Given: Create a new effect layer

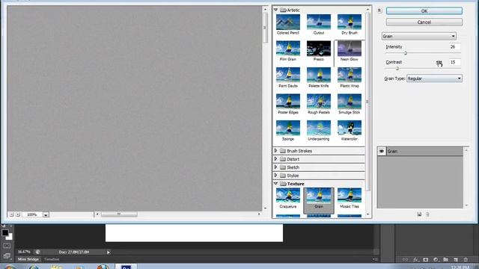Looking at the screenshot, I should tap(419, 214).
